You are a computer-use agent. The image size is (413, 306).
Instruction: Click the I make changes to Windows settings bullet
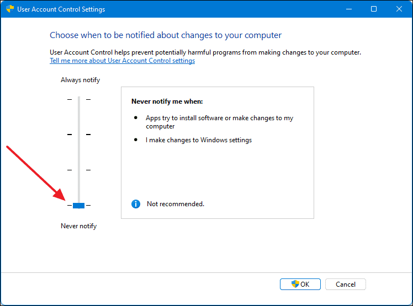point(199,140)
